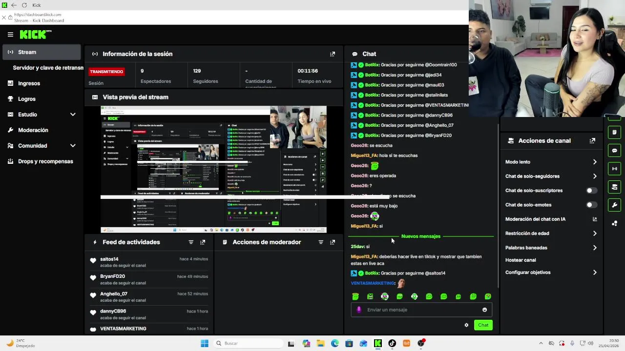Click the VENTASMARKETING username in chat

click(x=373, y=283)
